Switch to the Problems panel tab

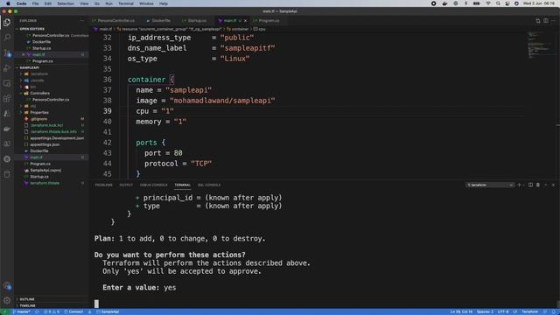click(x=103, y=185)
